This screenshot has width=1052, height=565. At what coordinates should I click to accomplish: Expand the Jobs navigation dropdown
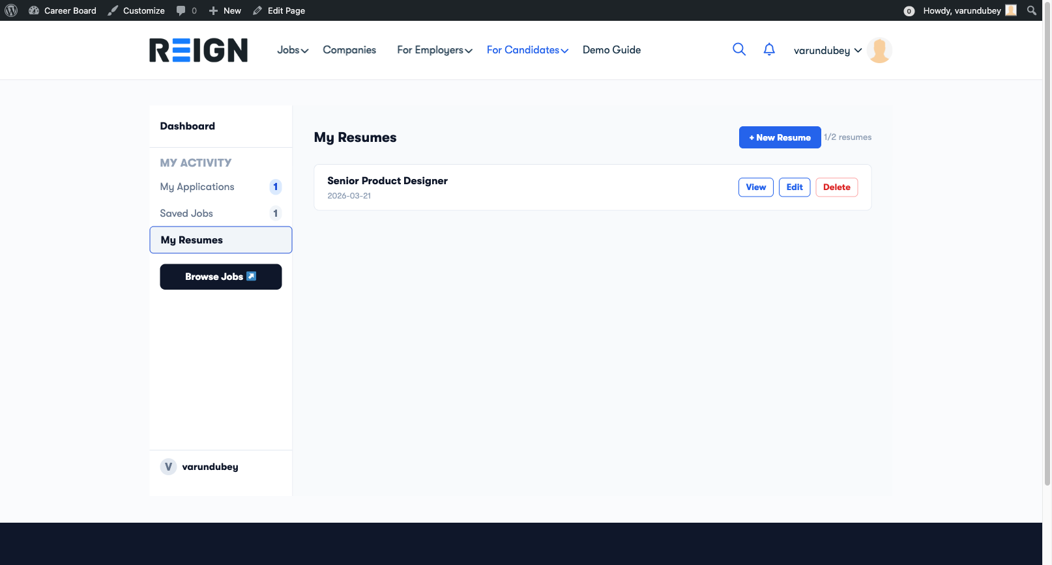(x=293, y=50)
